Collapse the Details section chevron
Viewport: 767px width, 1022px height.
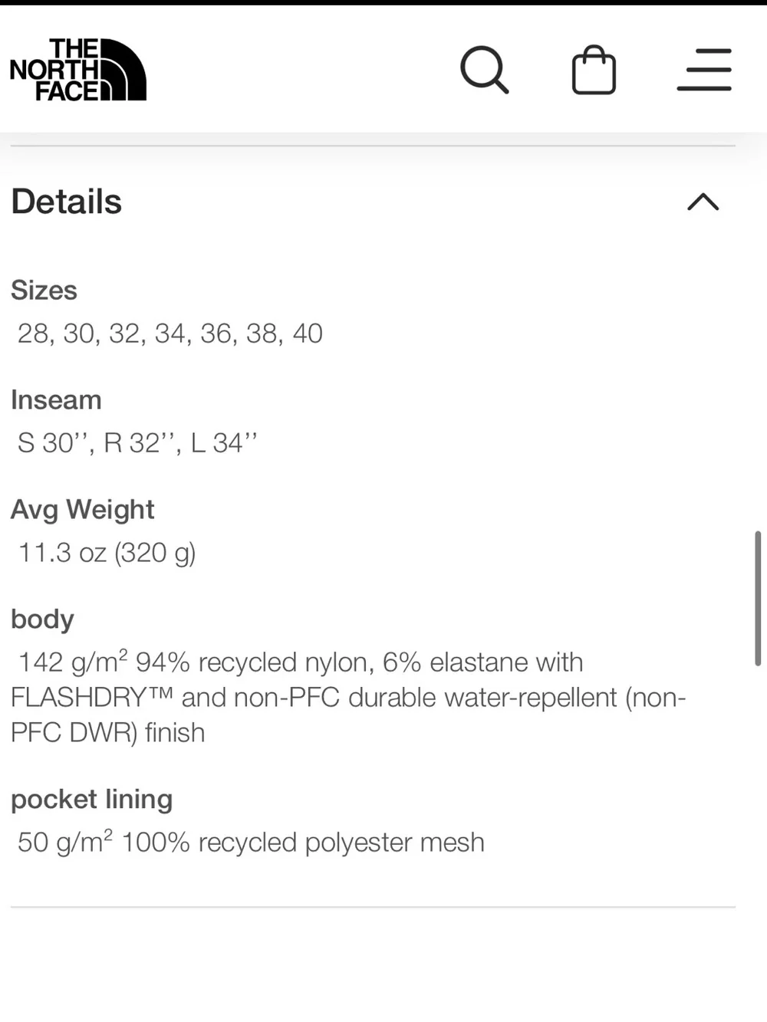pyautogui.click(x=703, y=202)
